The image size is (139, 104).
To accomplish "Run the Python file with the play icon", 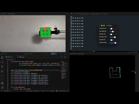I will [x=61, y=57].
